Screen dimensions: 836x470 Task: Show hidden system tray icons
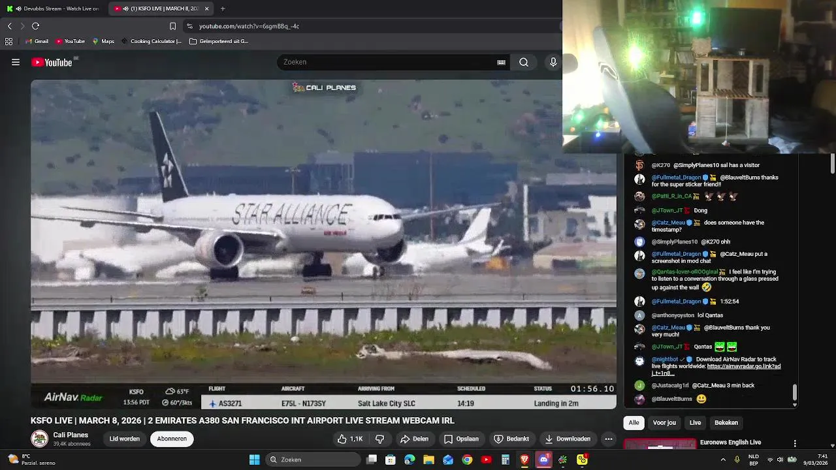click(723, 460)
